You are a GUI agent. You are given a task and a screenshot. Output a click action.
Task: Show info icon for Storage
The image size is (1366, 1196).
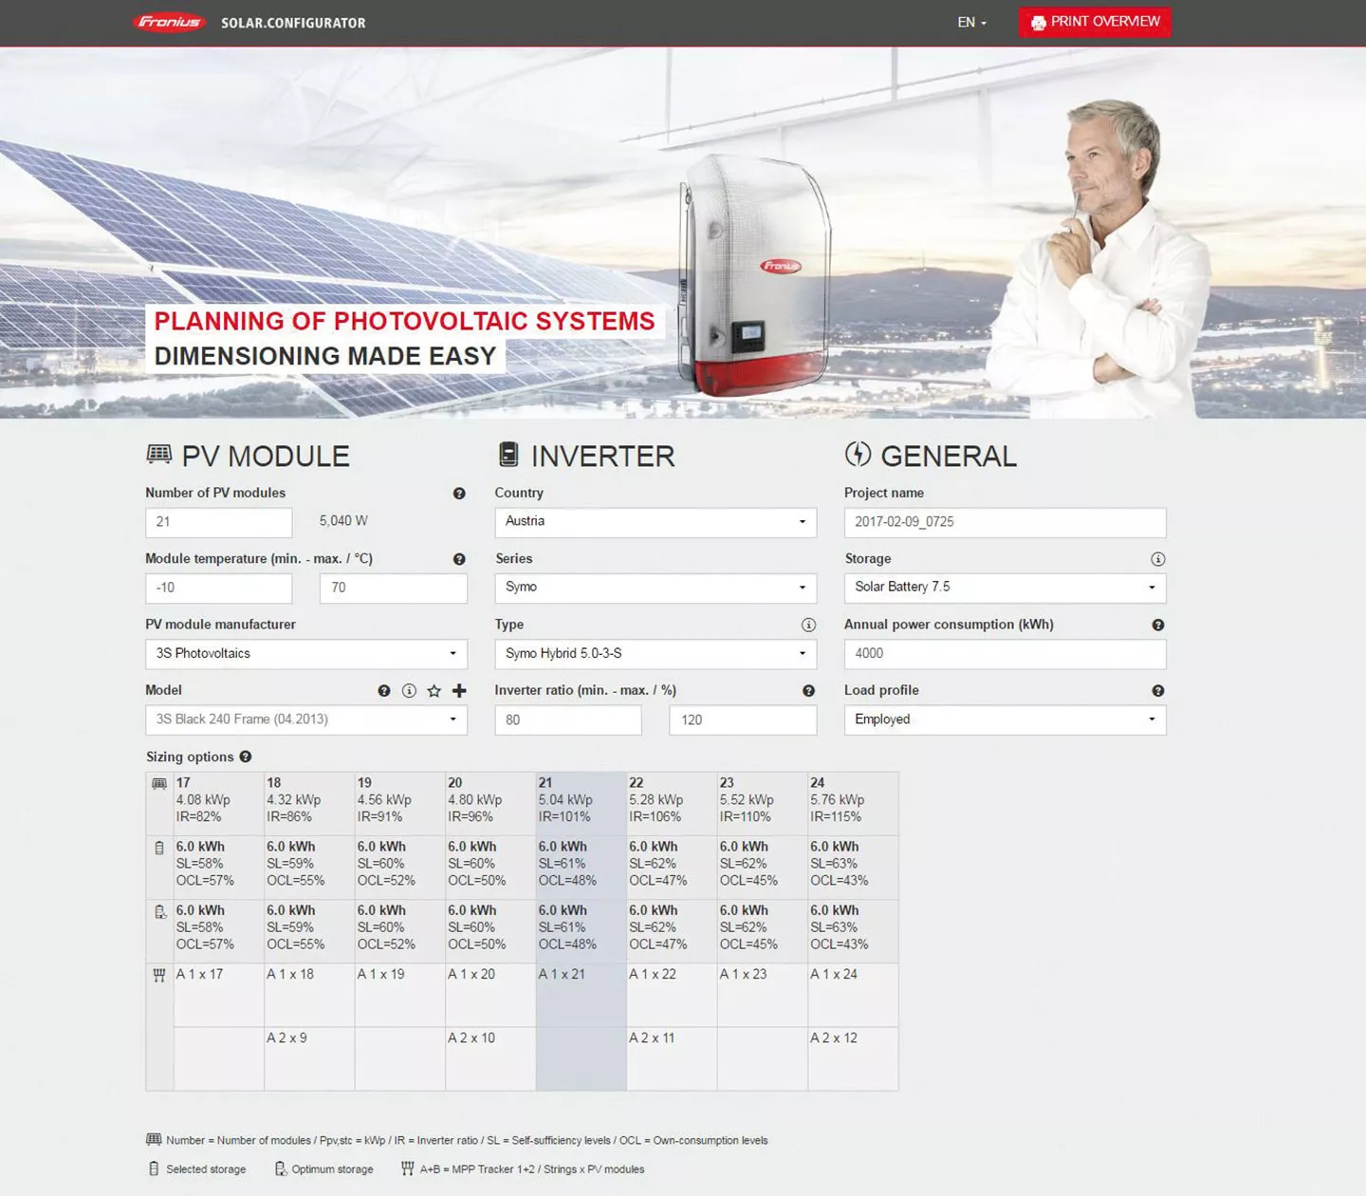point(1157,559)
